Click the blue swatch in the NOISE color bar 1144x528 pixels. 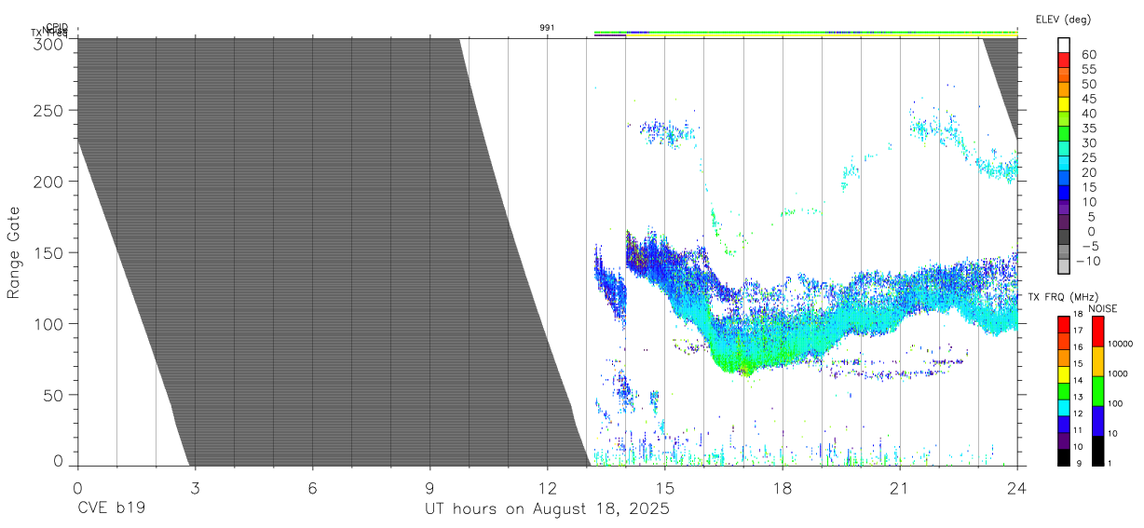click(1097, 421)
